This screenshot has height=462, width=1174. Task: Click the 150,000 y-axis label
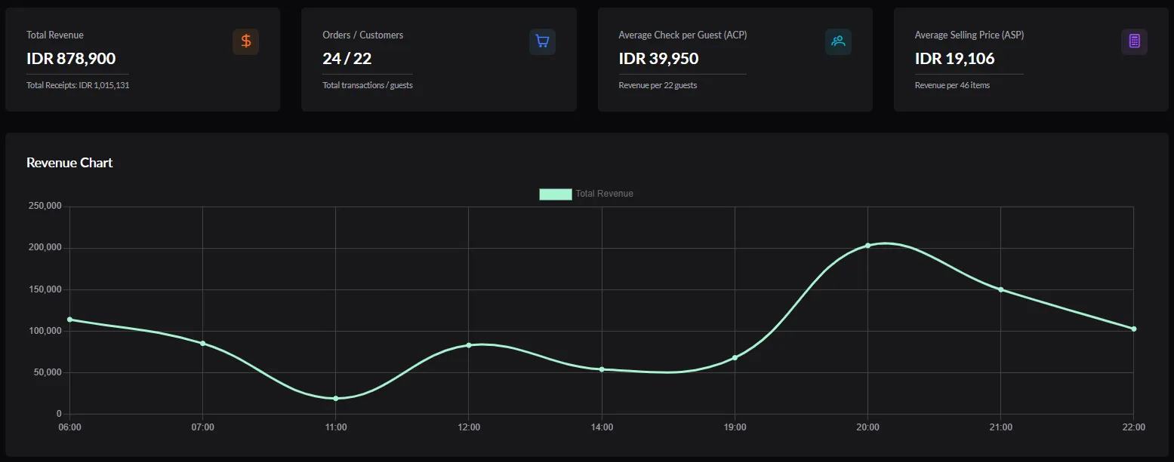coord(46,289)
